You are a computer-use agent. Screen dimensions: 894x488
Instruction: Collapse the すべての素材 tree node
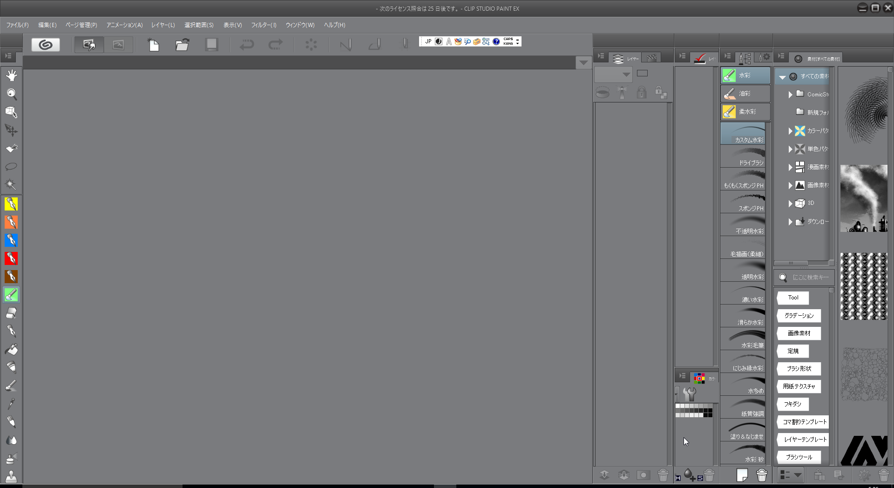[x=782, y=77]
